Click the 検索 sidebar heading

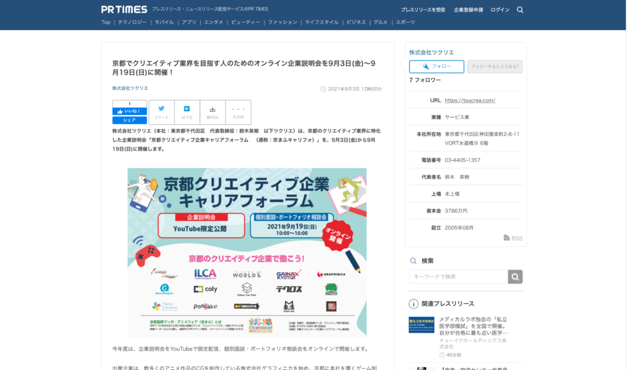(x=427, y=261)
